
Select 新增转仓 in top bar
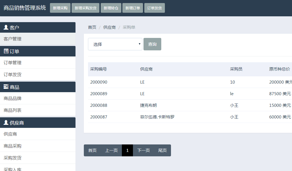click(x=111, y=8)
